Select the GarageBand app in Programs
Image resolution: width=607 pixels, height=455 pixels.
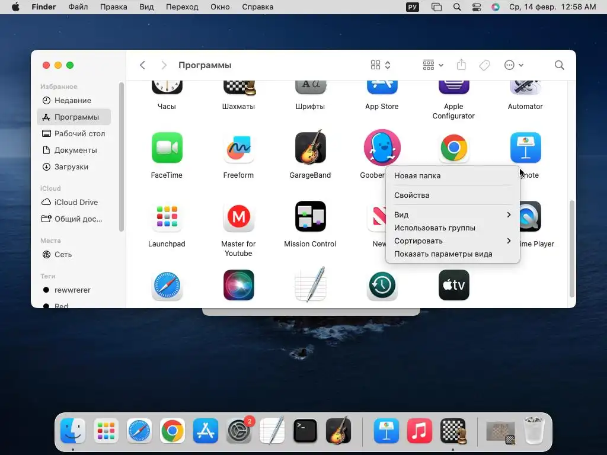pyautogui.click(x=310, y=147)
